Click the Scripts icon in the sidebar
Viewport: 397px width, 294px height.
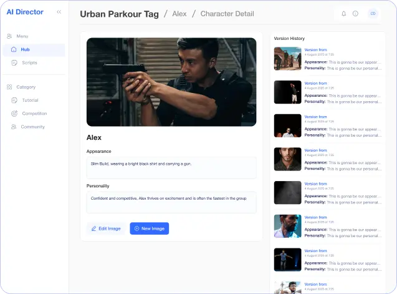click(14, 62)
